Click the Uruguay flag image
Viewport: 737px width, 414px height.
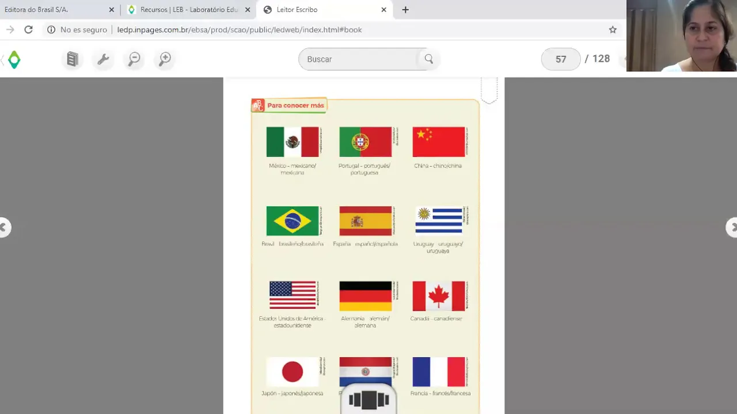click(x=439, y=221)
